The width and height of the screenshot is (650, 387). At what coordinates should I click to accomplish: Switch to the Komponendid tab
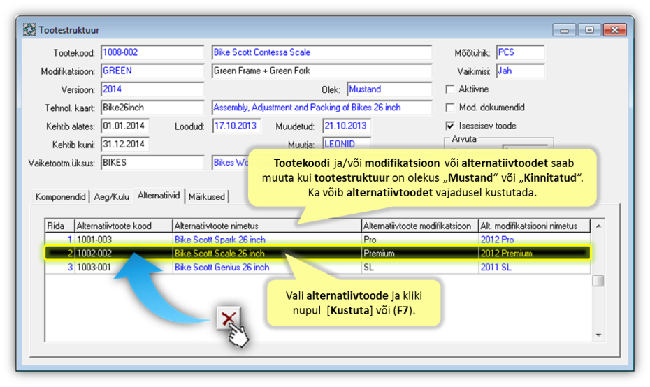click(61, 197)
